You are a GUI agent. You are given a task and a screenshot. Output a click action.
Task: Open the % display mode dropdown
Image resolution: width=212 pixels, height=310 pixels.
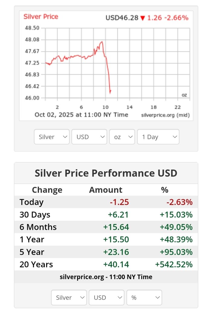(x=144, y=298)
